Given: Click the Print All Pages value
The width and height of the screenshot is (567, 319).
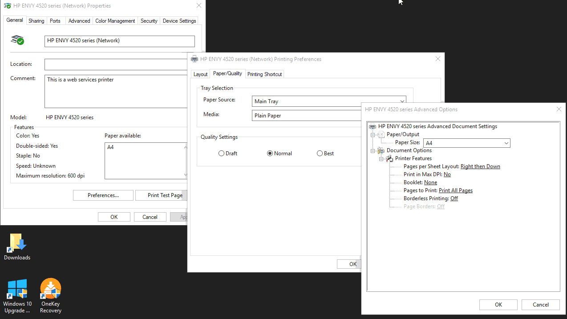Looking at the screenshot, I should pos(456,190).
